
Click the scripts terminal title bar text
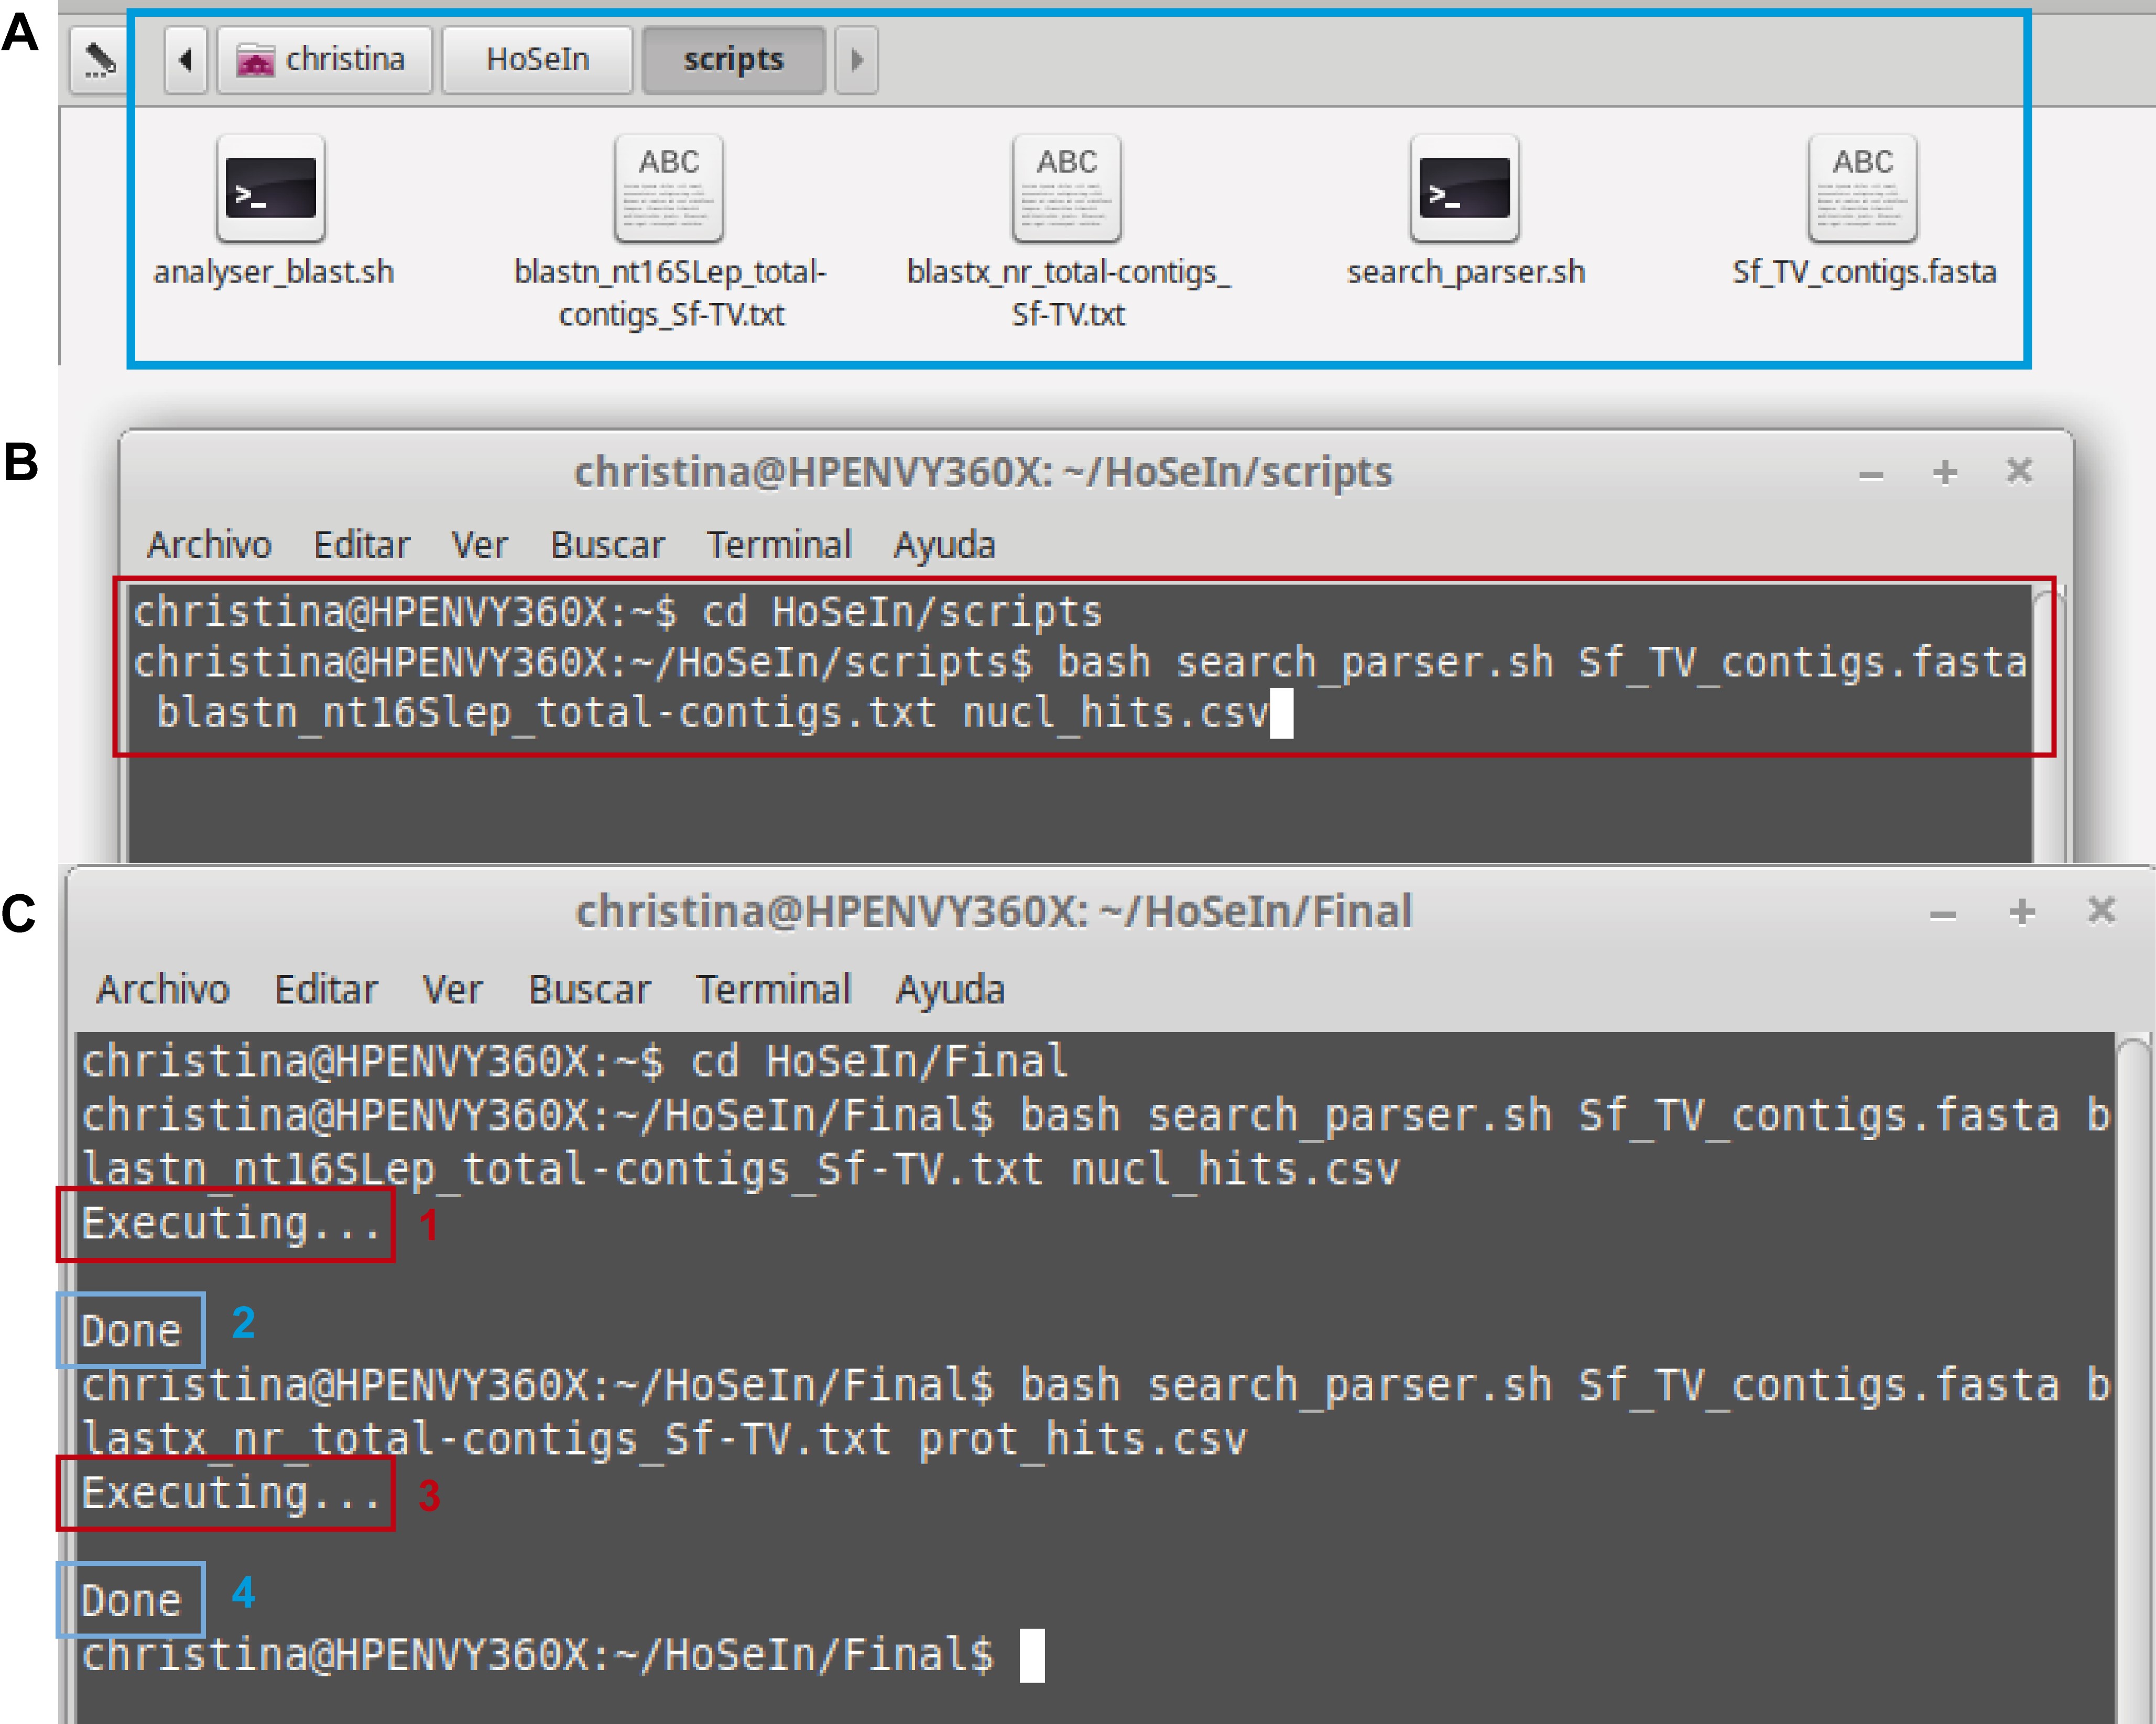[982, 472]
